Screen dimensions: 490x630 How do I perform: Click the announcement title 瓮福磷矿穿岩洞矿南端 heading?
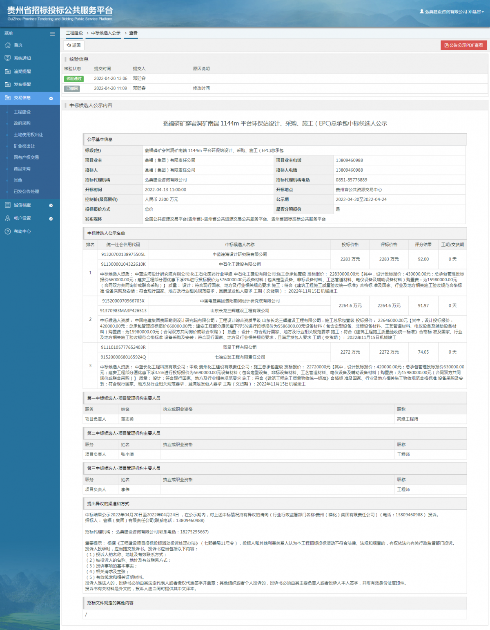275,123
